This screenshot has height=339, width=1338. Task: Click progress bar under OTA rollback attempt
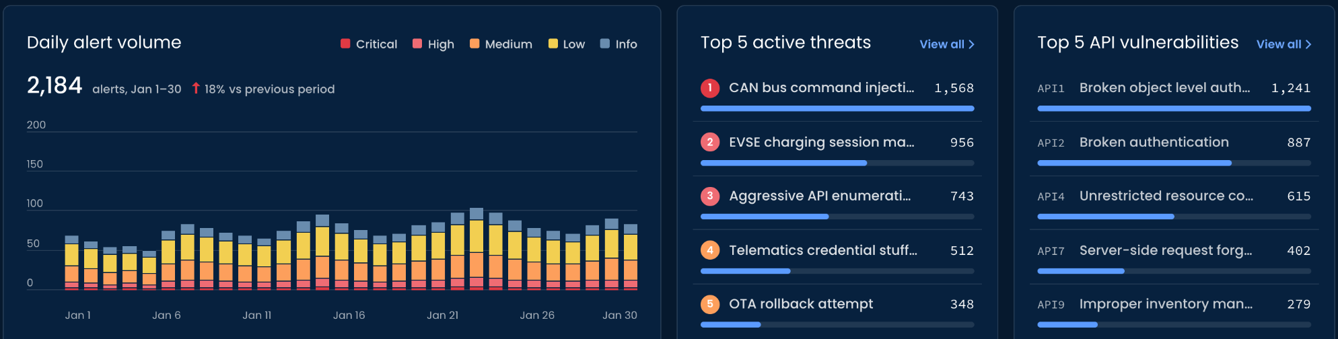[x=837, y=324]
